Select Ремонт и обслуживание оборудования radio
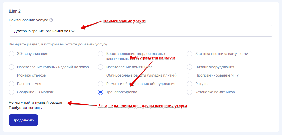This screenshot has height=135, width=282. point(101,84)
